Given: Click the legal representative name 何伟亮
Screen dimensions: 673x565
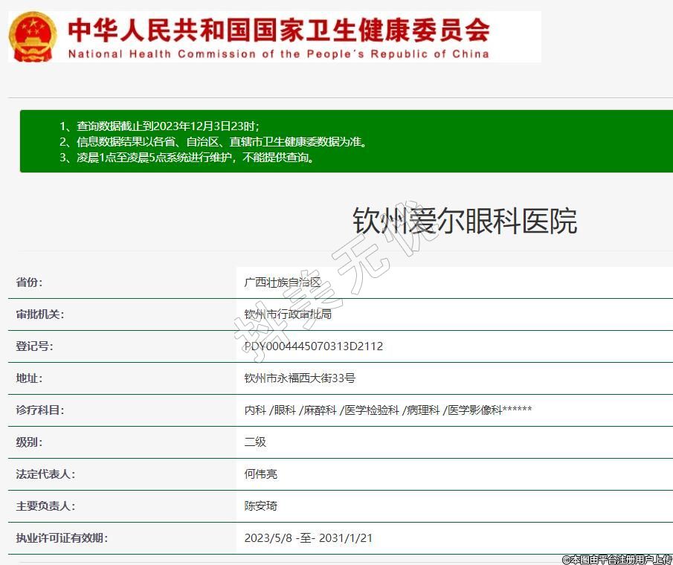Looking at the screenshot, I should coord(261,474).
